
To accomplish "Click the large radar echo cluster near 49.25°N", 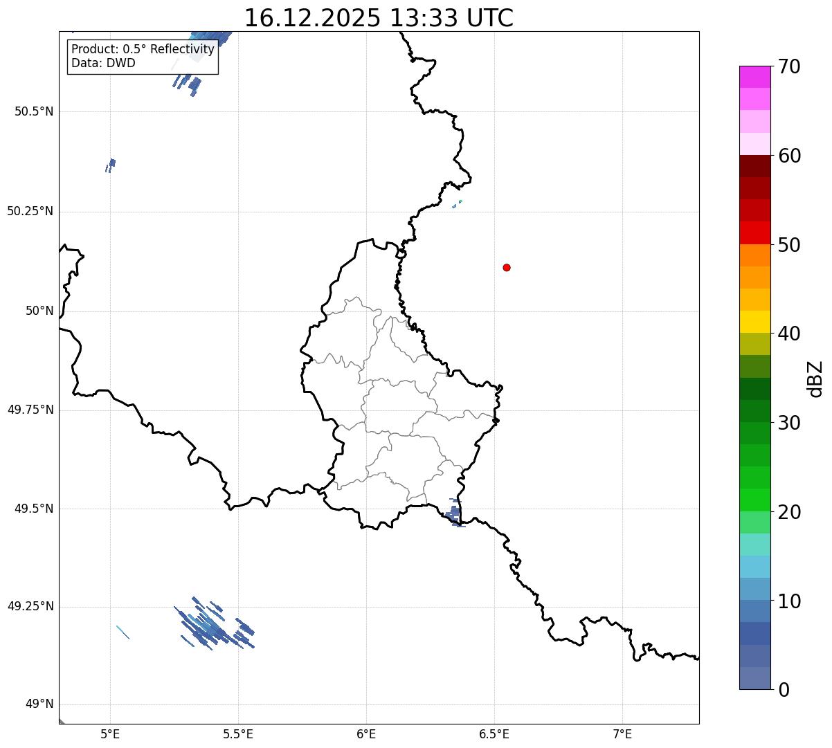I will [x=213, y=624].
